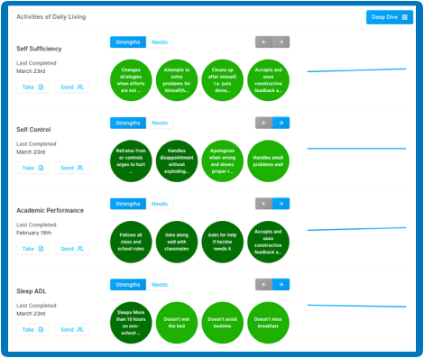Click next arrow in Academic Performance row
The image size is (424, 358).
(281, 204)
